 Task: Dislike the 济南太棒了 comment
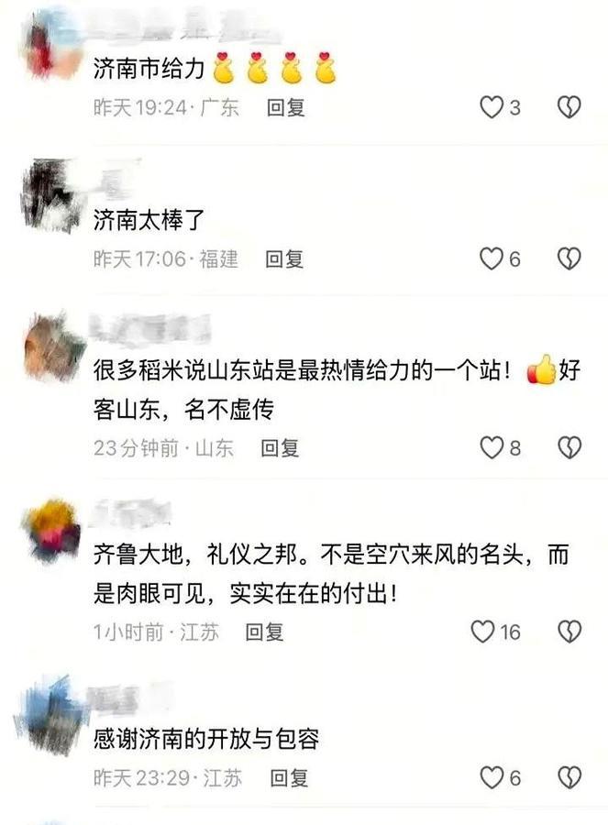tap(569, 258)
